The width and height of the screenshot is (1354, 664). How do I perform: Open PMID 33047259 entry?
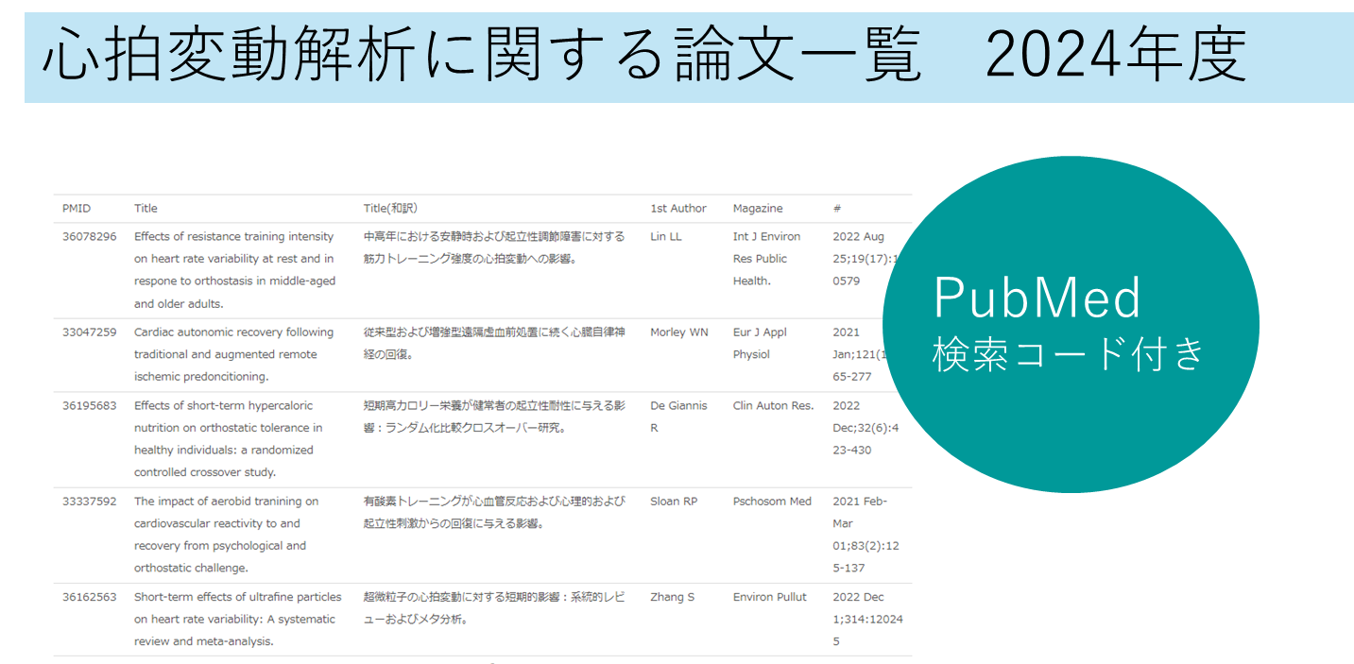(89, 332)
